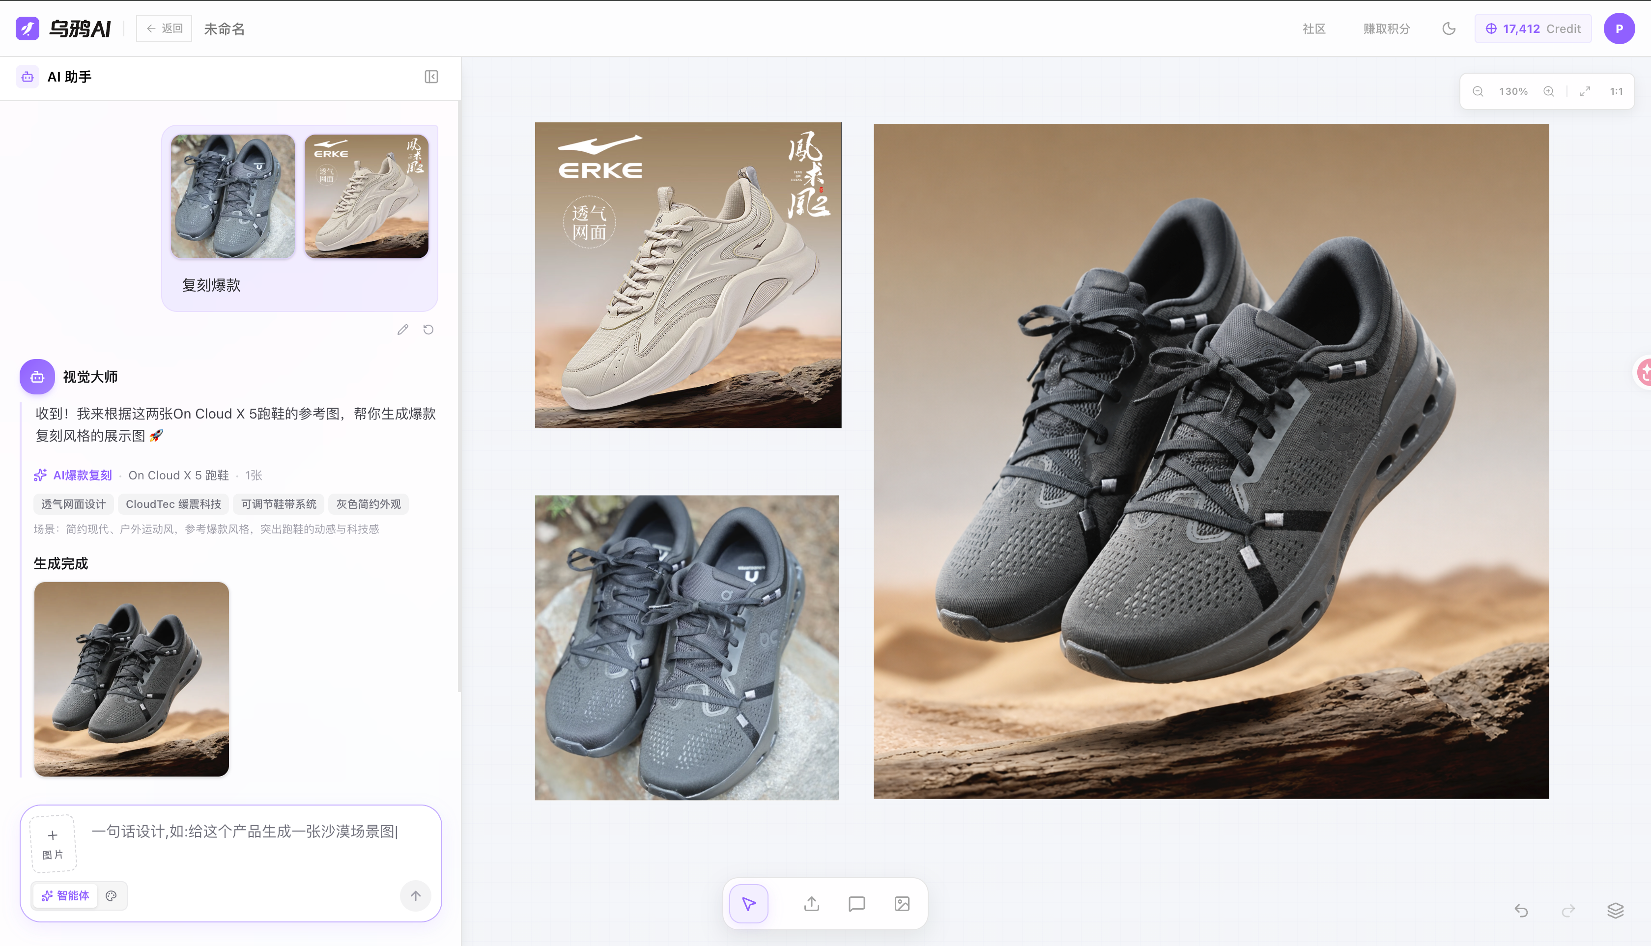
Task: Click the 17,412 Credit balance button
Action: (1533, 28)
